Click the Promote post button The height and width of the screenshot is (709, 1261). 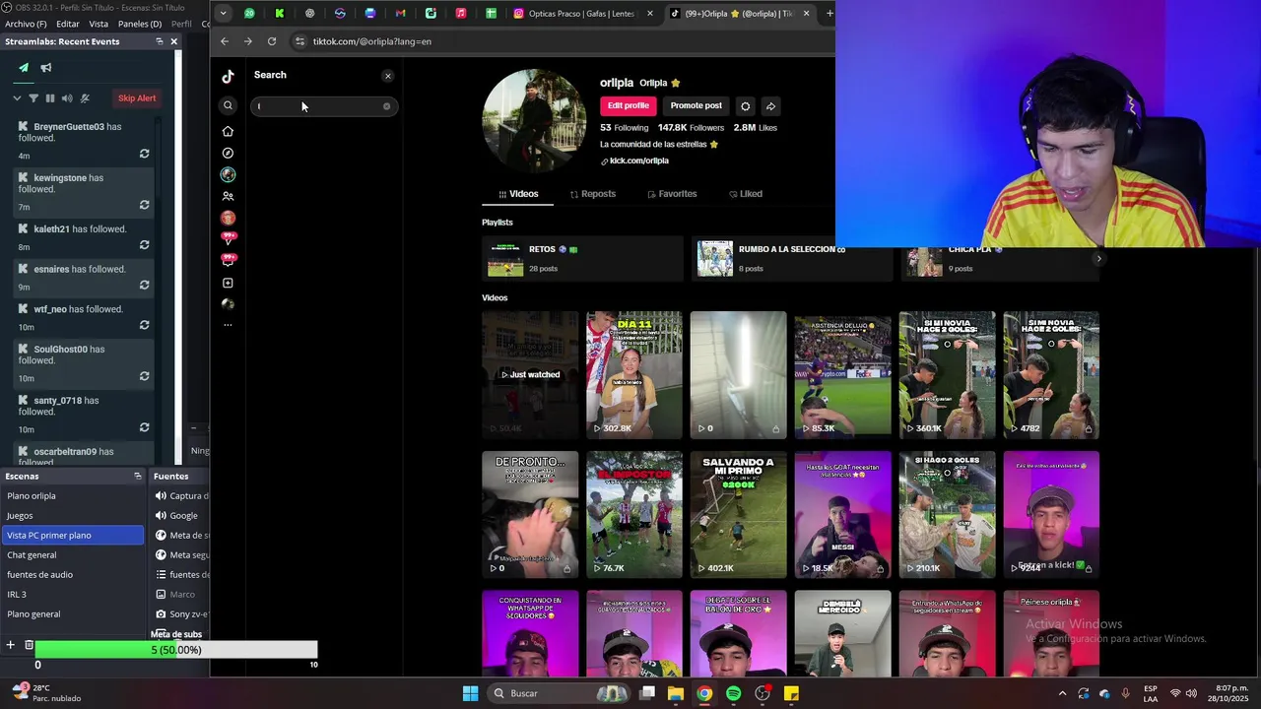(696, 106)
